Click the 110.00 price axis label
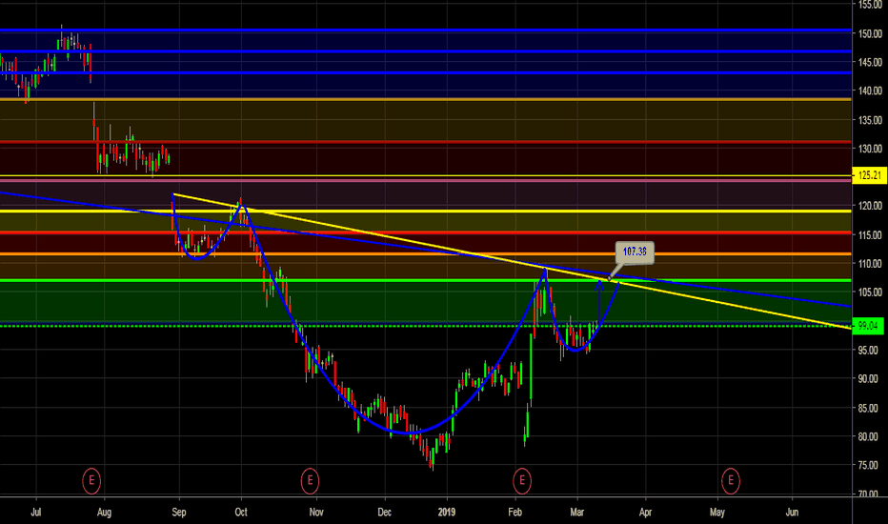 (871, 263)
